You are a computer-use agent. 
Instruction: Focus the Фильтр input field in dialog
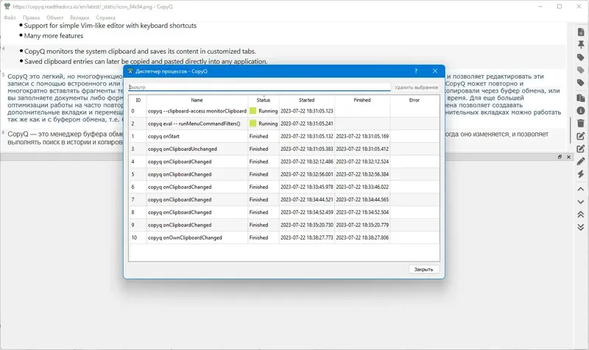coord(259,87)
